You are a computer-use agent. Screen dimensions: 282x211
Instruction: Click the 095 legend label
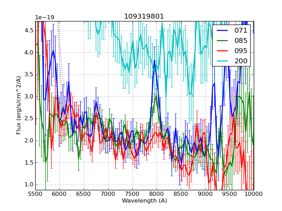coord(241,51)
